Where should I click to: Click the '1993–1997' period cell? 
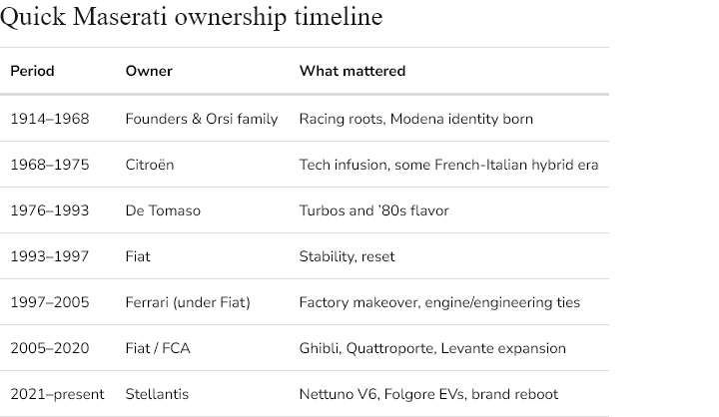[50, 256]
